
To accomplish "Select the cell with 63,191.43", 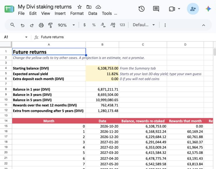I will (x=185, y=158).
